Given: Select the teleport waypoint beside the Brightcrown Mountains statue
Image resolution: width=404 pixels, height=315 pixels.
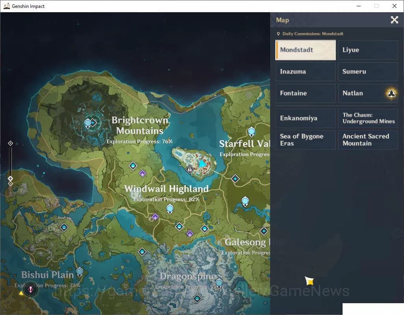Looking at the screenshot, I should (93, 122).
